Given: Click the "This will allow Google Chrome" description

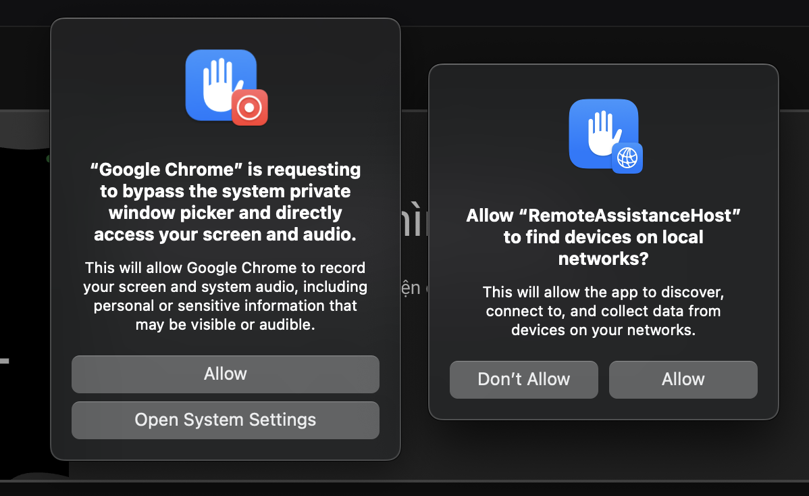Looking at the screenshot, I should 226,296.
